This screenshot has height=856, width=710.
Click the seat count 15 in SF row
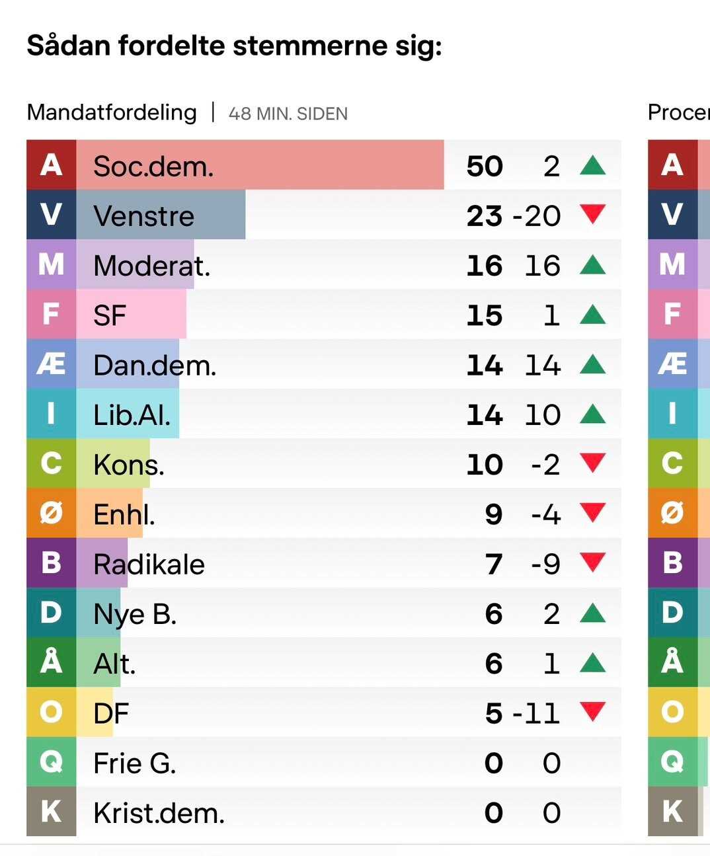(484, 315)
